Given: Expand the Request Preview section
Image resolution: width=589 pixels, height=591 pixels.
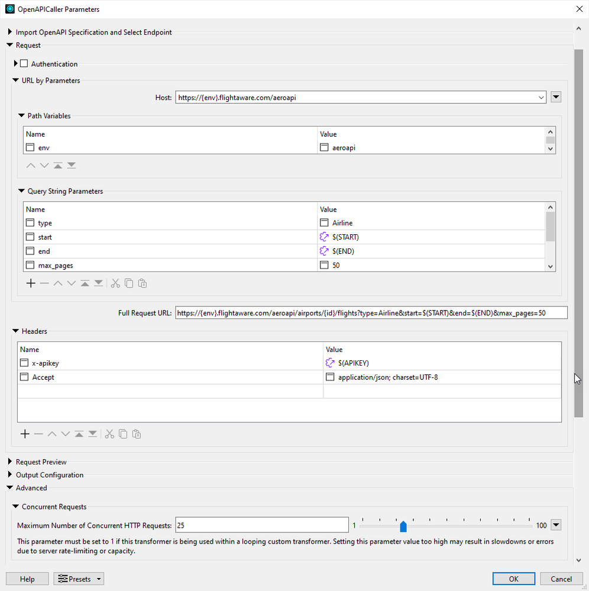Looking at the screenshot, I should point(10,462).
